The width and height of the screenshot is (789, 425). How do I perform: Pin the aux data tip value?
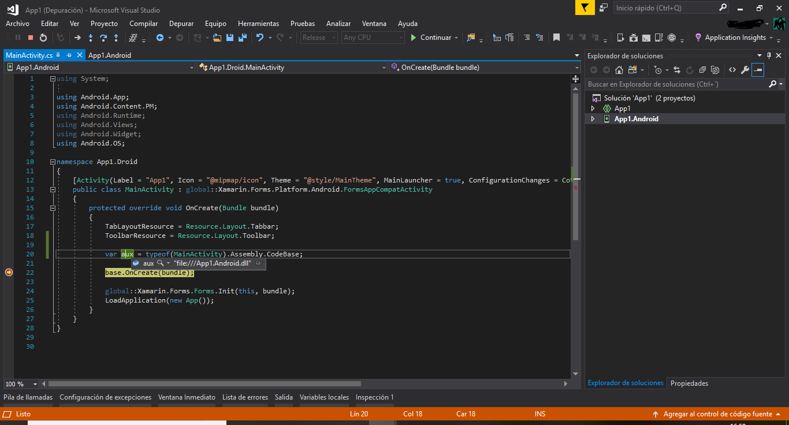[x=259, y=263]
